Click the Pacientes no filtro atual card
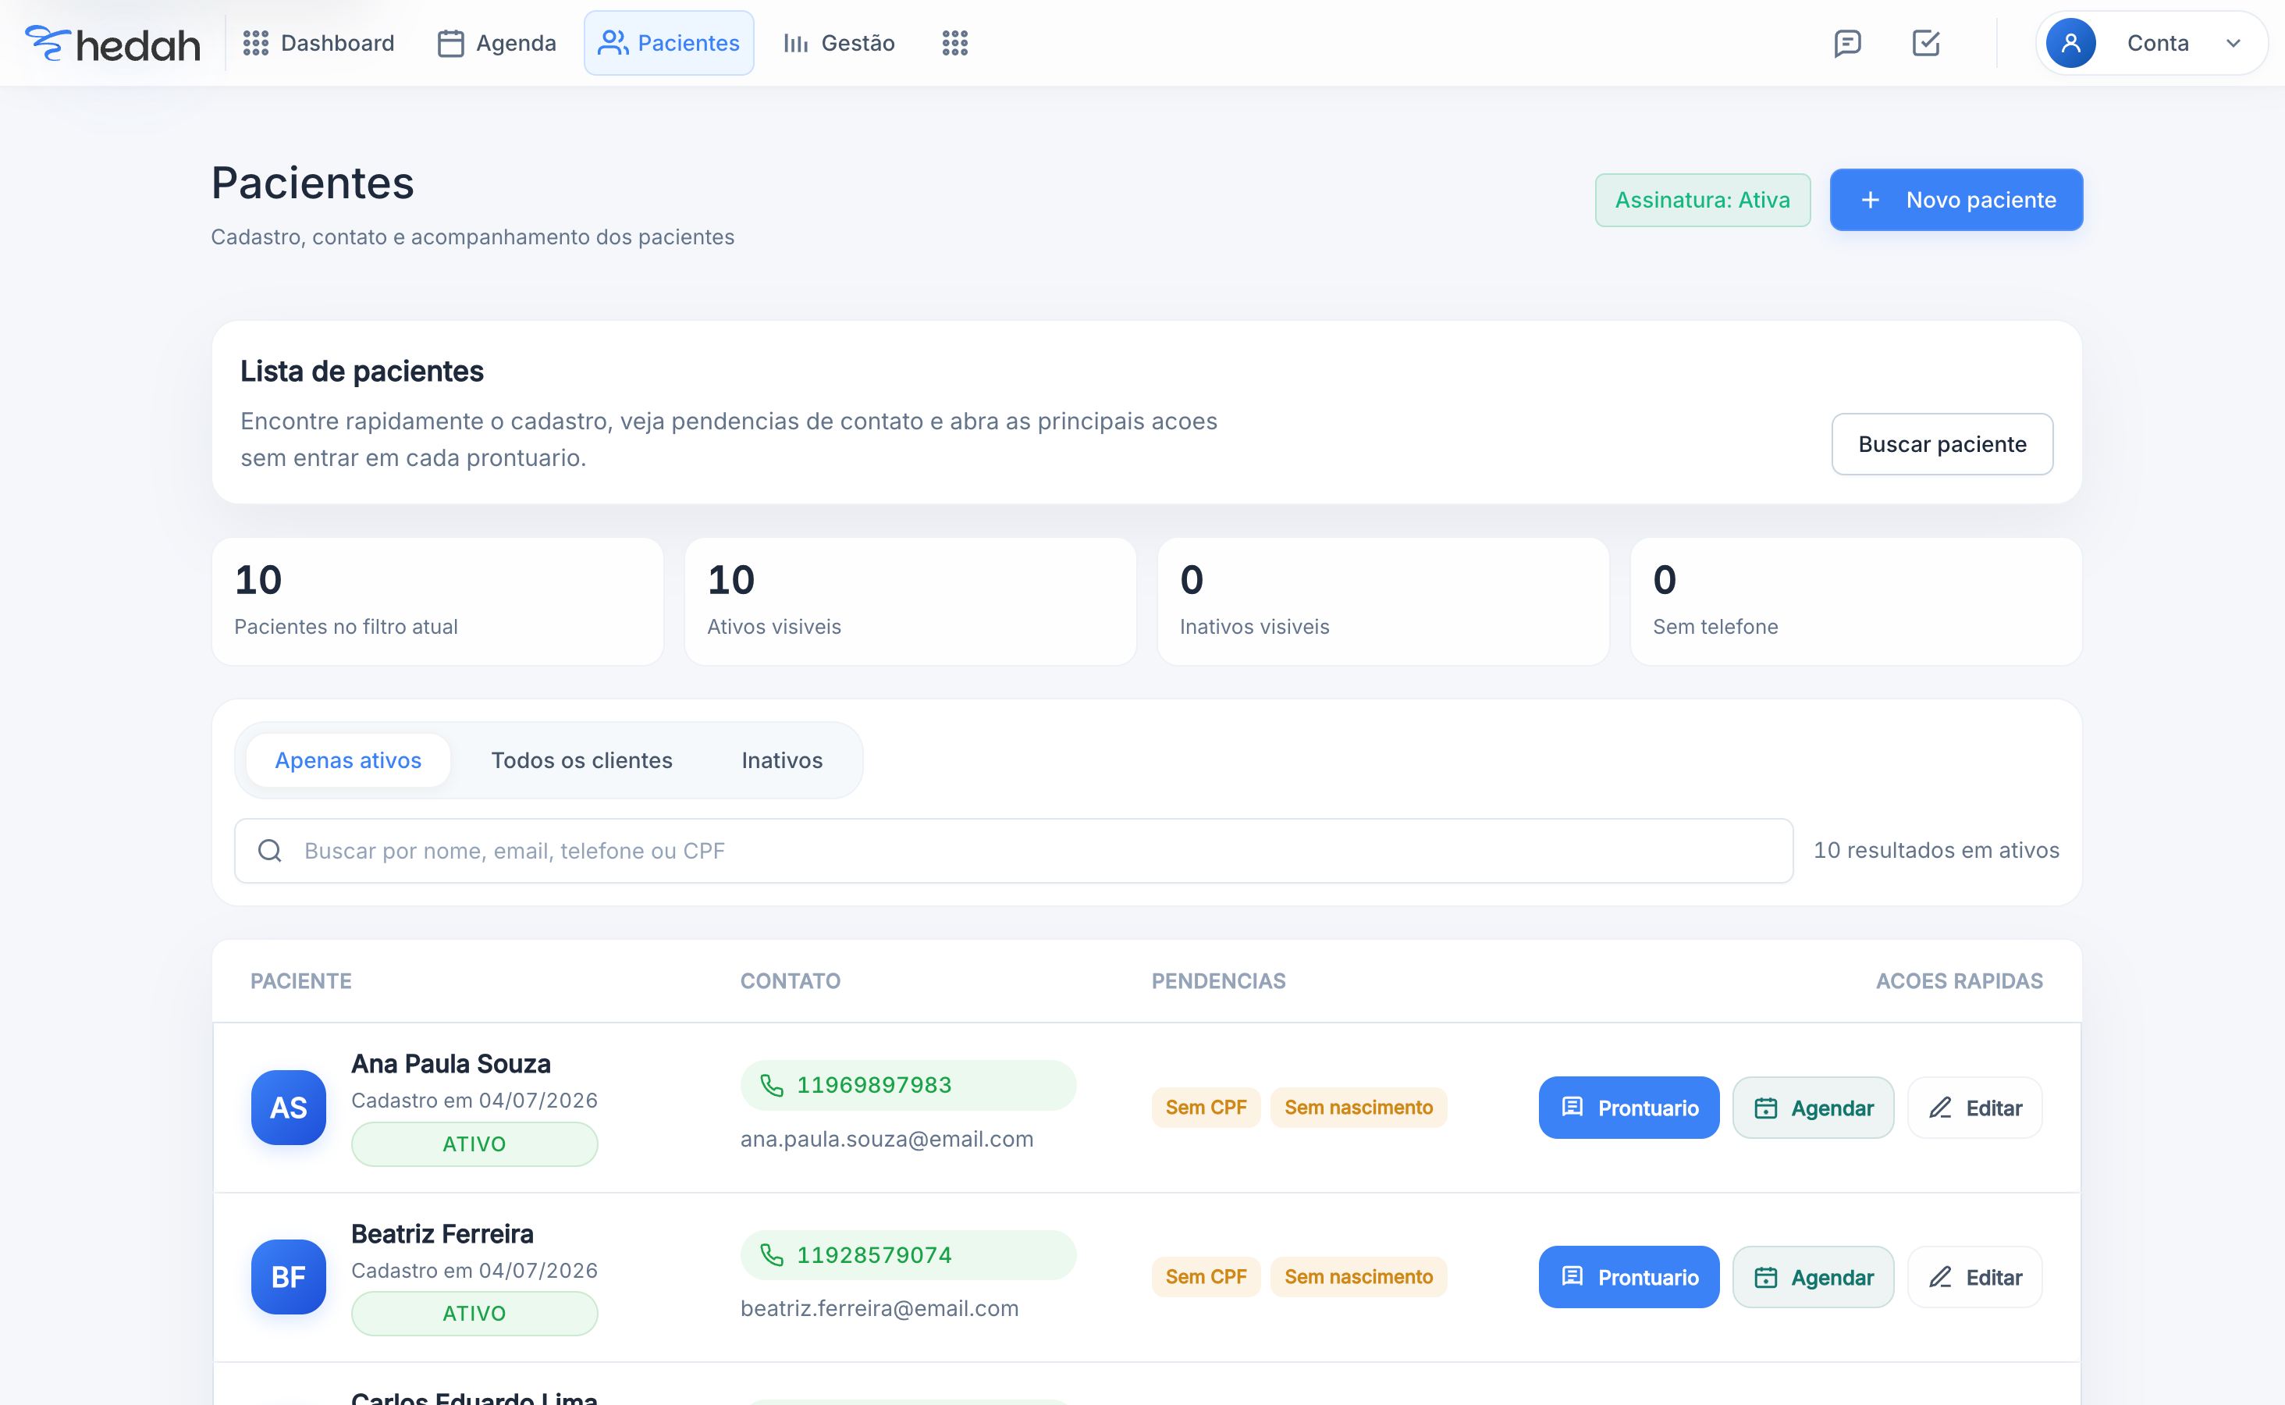The width and height of the screenshot is (2285, 1405). (x=438, y=601)
